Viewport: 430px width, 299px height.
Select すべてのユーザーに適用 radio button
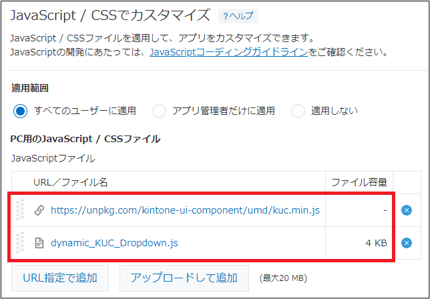tap(20, 111)
